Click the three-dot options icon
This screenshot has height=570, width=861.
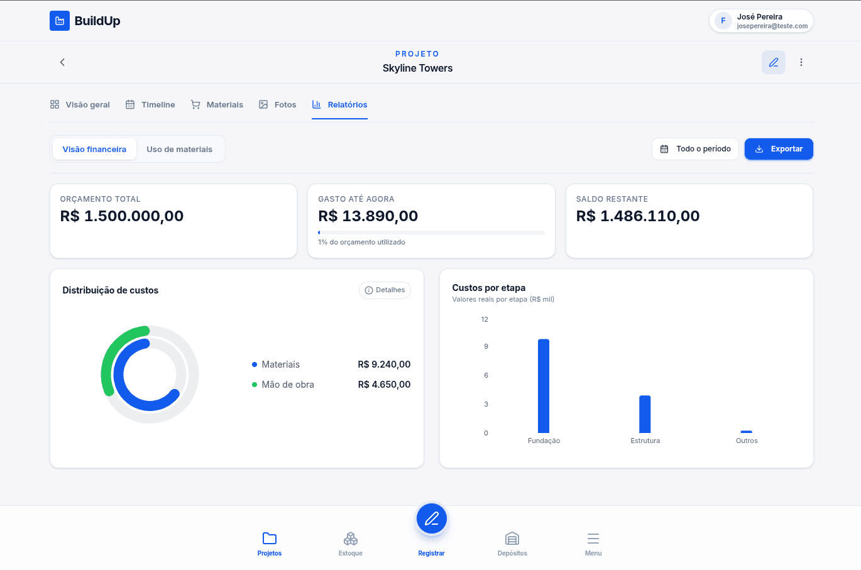pyautogui.click(x=801, y=62)
